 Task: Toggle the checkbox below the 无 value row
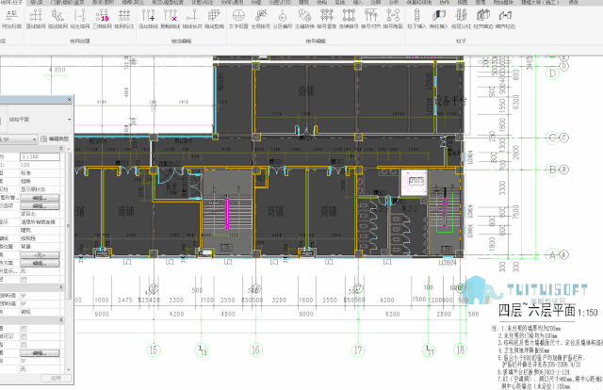tap(24, 280)
